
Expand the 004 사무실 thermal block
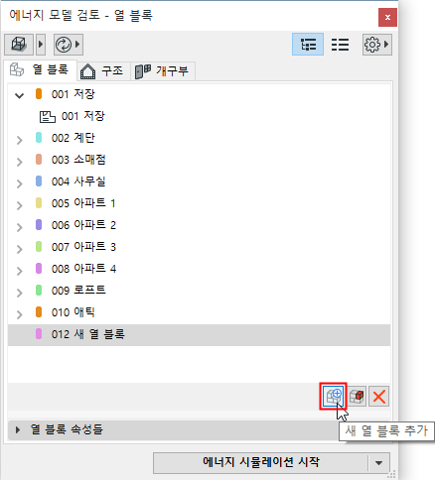19,183
